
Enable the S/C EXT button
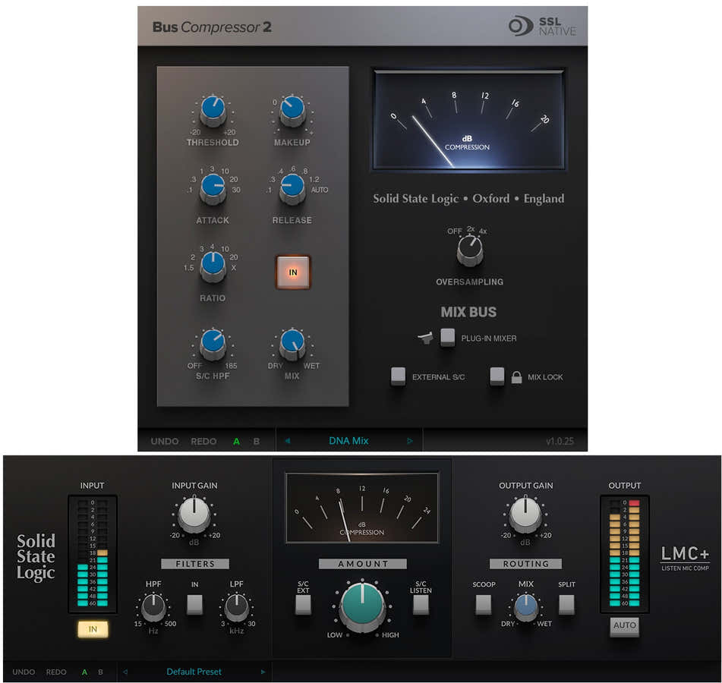[303, 605]
